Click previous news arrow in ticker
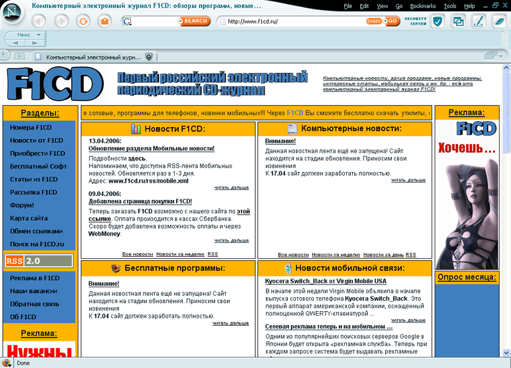The image size is (511, 368). 15,43
